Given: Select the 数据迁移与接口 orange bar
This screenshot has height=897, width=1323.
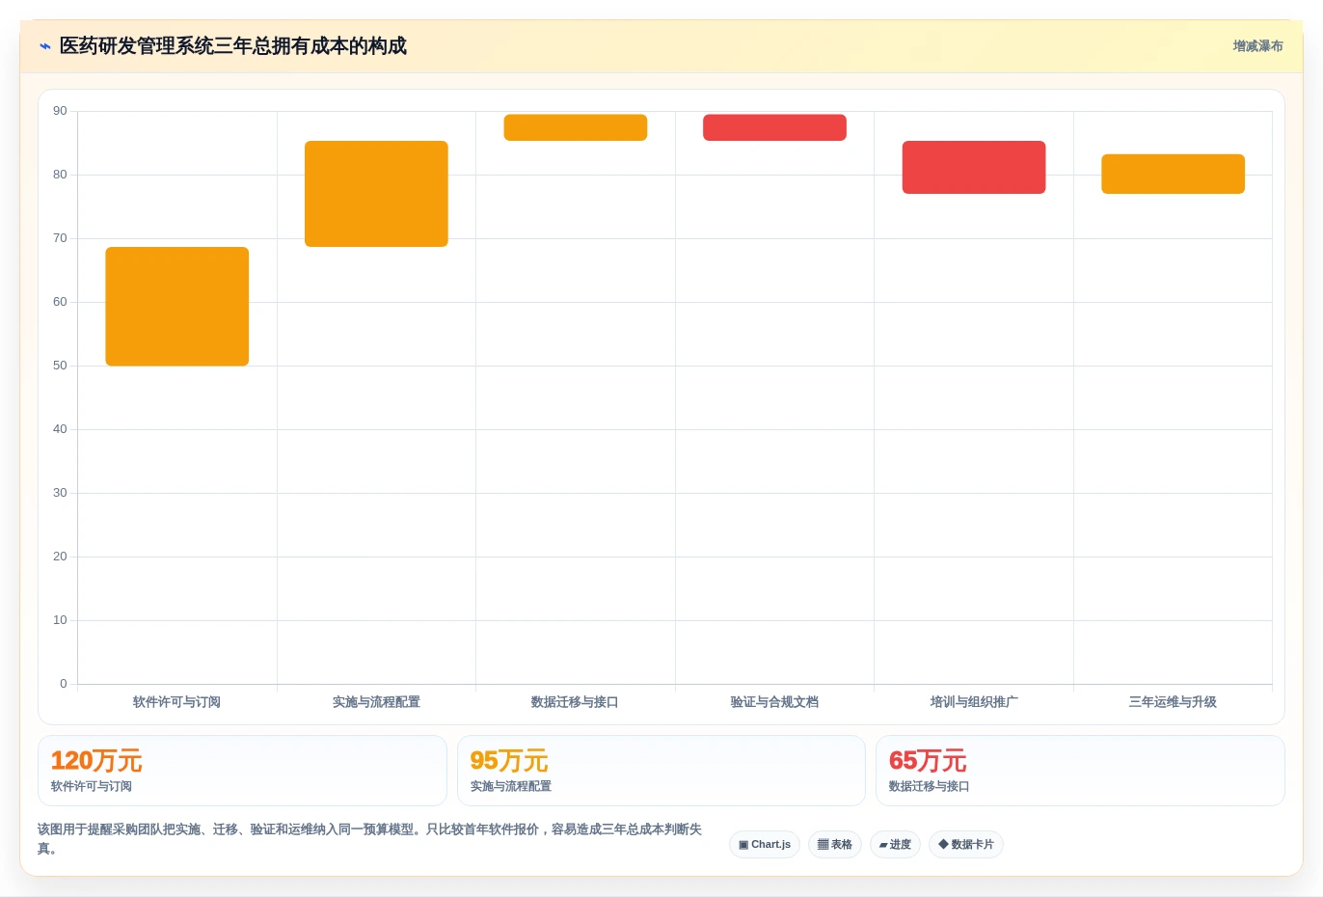Looking at the screenshot, I should (576, 127).
